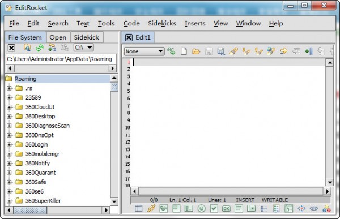Expand the 360Desktop folder node

coord(9,117)
